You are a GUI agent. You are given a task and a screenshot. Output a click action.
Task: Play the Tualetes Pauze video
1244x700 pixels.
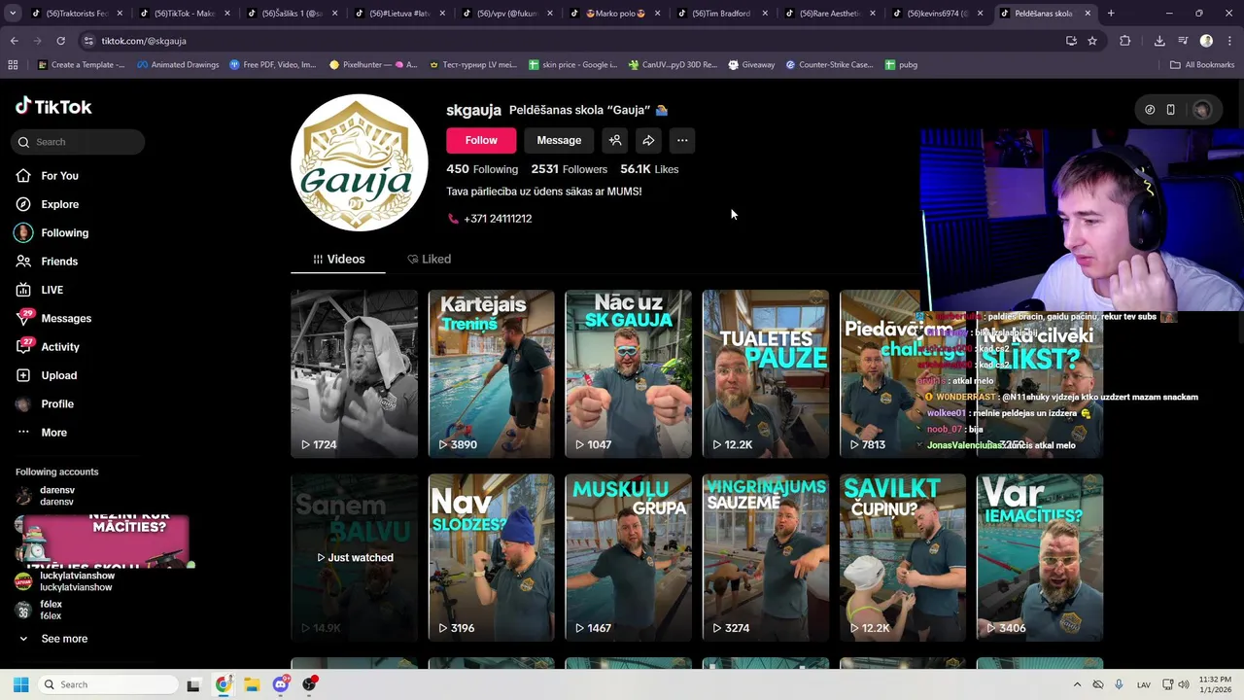tap(766, 373)
